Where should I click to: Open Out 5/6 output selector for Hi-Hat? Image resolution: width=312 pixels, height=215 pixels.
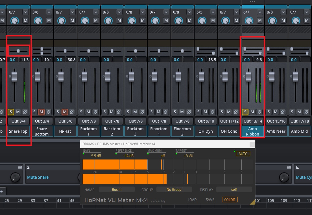click(65, 121)
